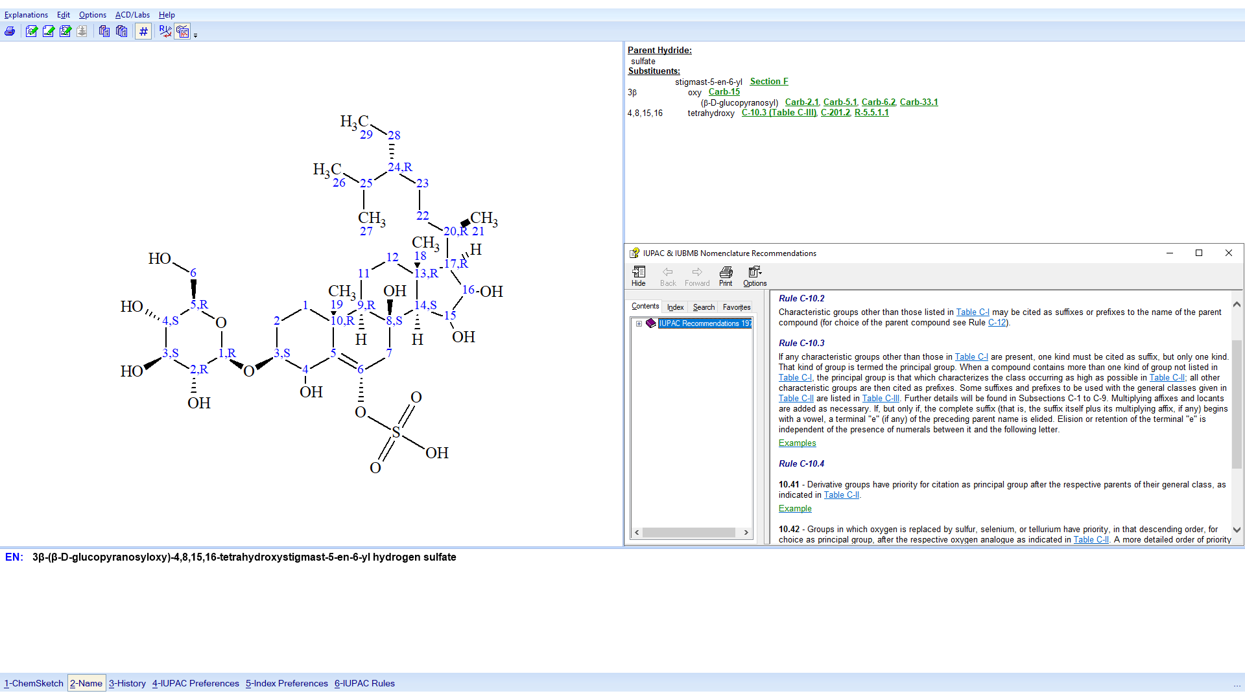Hide the help contents pane
The height and width of the screenshot is (700, 1245).
point(639,275)
